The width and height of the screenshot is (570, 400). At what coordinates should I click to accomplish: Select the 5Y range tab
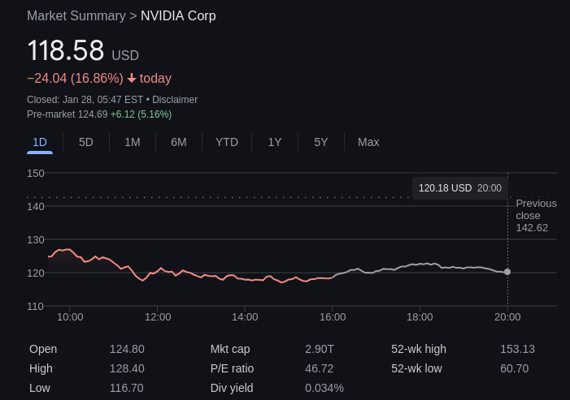321,142
